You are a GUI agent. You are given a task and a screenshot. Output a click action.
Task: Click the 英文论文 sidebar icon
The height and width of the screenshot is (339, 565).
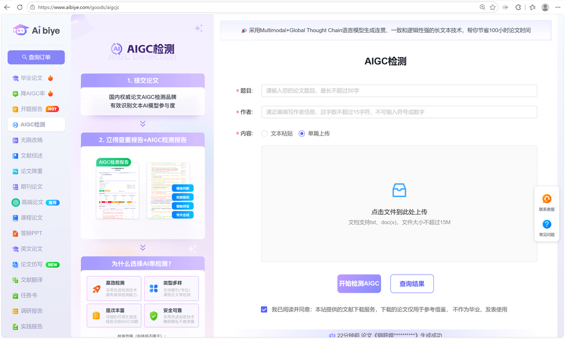click(x=15, y=249)
